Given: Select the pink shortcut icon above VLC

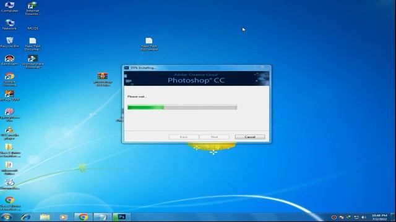Looking at the screenshot, I should coord(10,115).
